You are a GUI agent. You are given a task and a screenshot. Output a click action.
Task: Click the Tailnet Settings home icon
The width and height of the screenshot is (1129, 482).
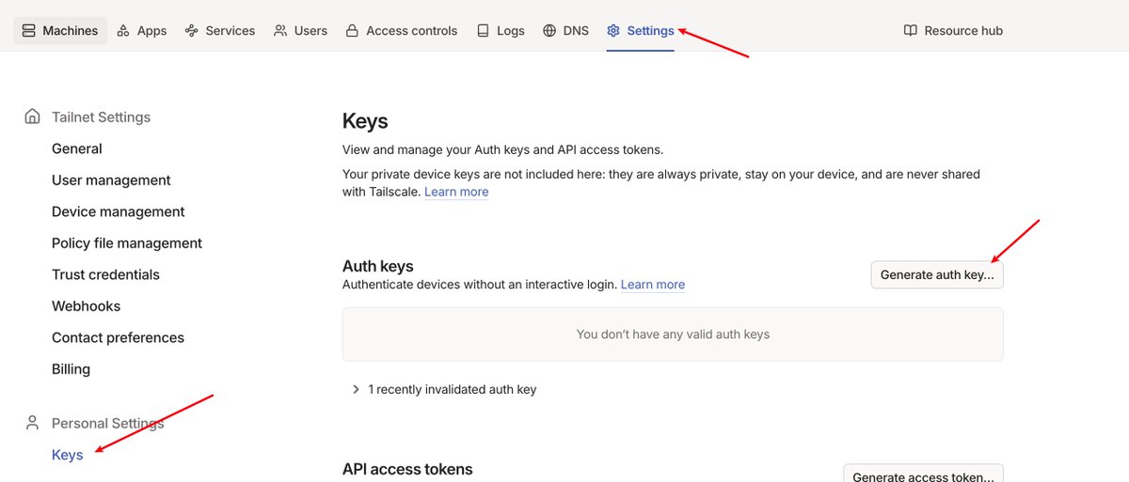33,117
